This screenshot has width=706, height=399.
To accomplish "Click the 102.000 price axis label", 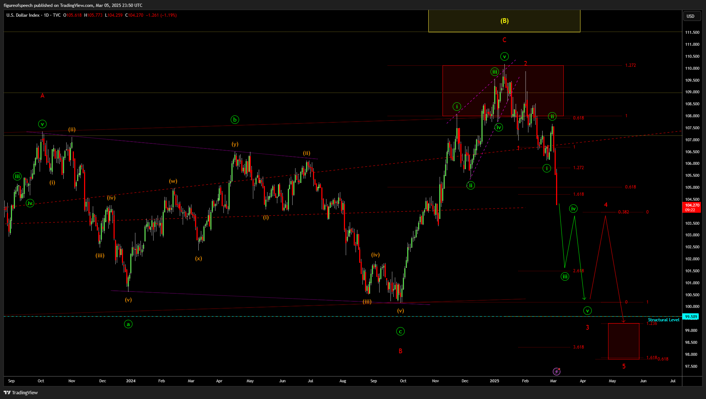I will tap(692, 259).
